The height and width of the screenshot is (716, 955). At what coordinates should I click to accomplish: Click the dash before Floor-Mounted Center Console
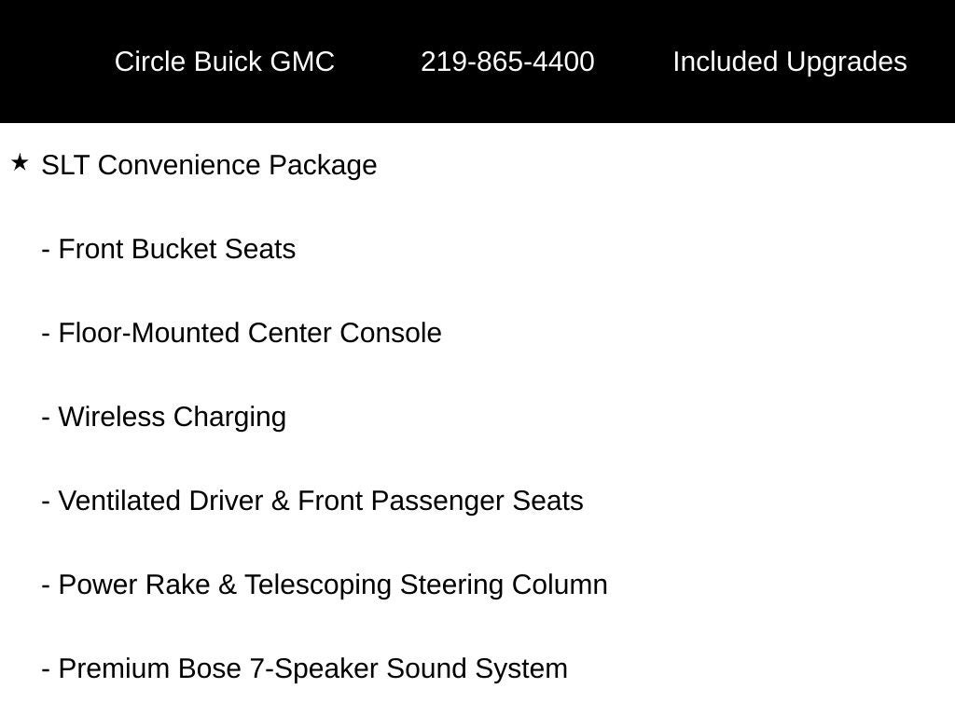pyautogui.click(x=46, y=334)
